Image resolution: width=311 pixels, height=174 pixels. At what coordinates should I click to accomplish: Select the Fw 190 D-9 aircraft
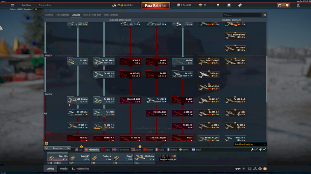click(x=104, y=74)
